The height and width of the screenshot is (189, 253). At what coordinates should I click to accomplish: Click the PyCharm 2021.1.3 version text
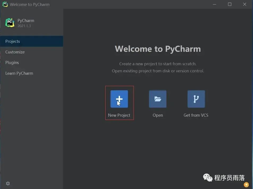[24, 26]
